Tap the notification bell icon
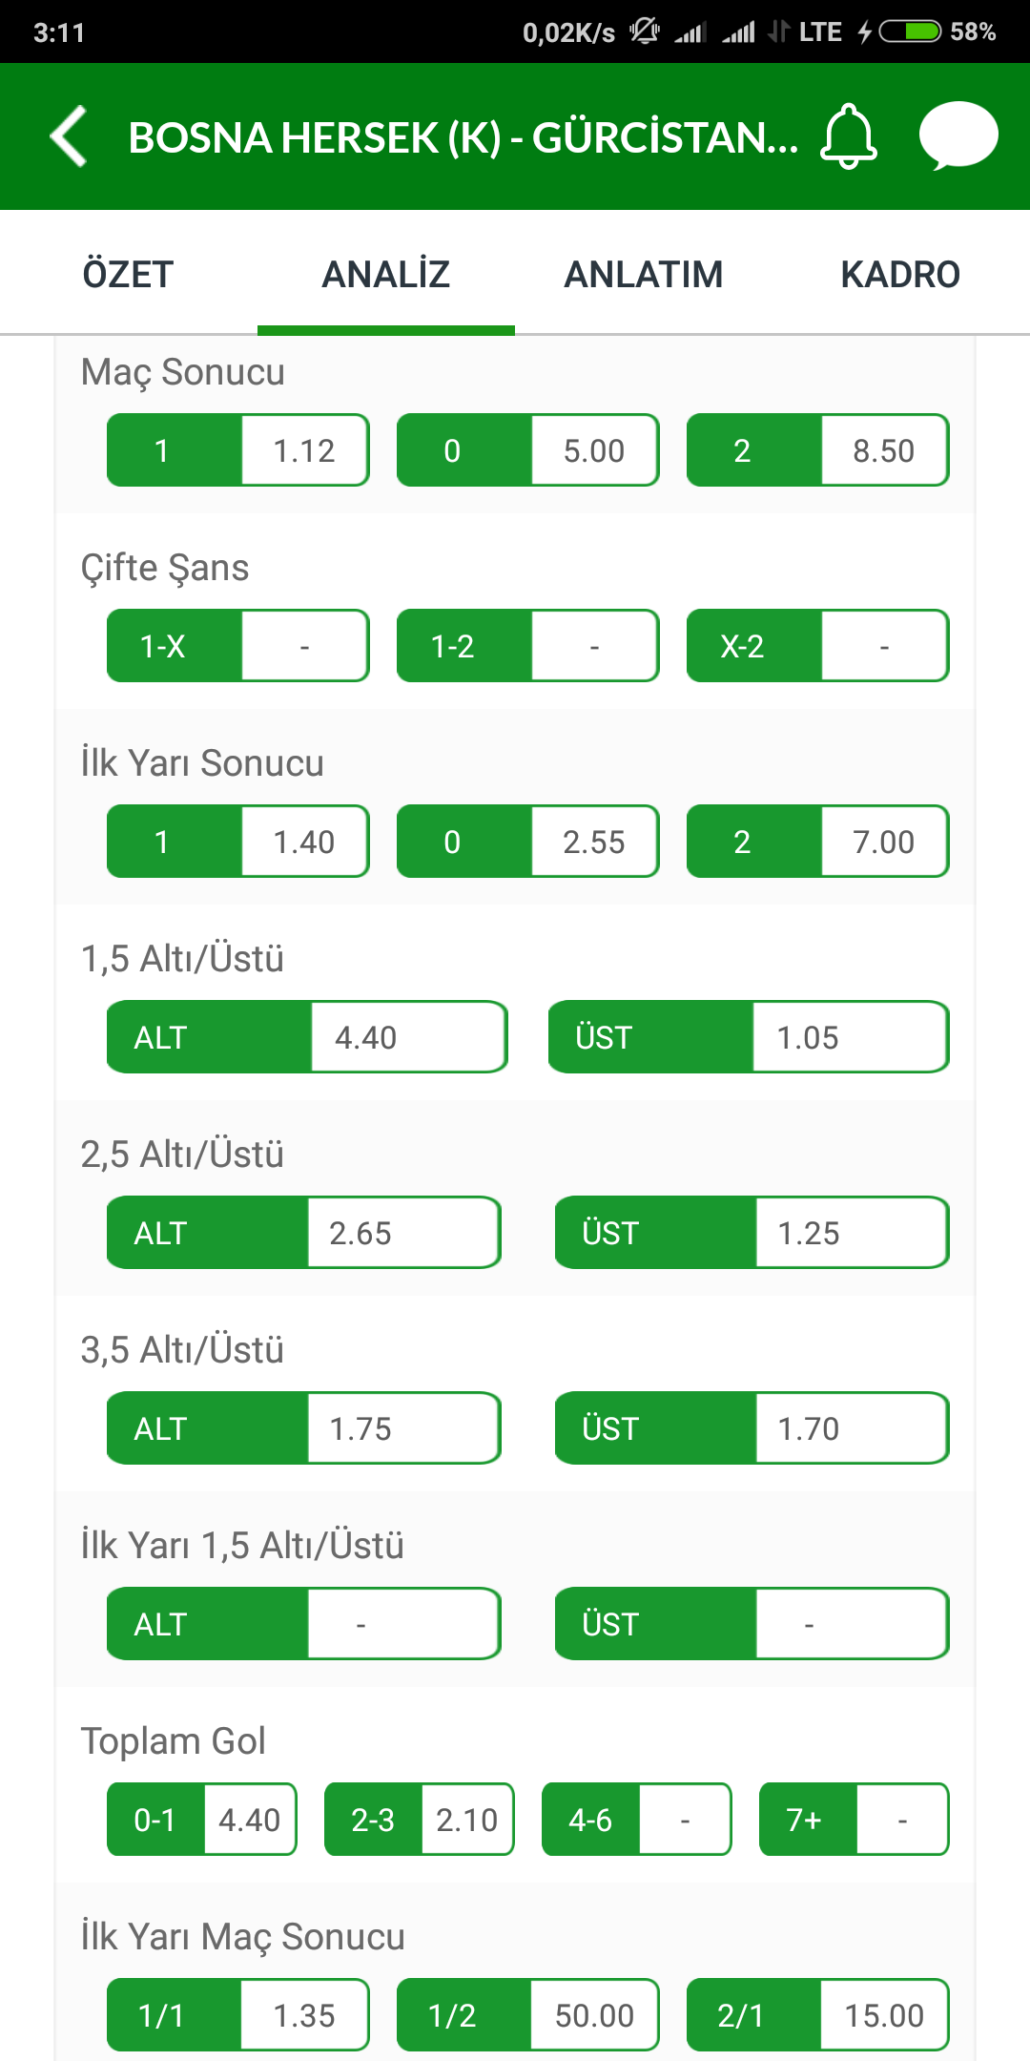 [848, 136]
